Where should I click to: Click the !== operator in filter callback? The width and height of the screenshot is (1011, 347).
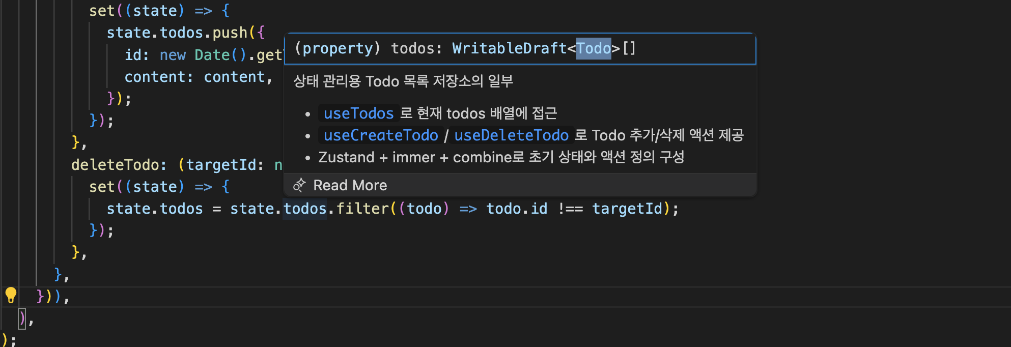point(570,209)
